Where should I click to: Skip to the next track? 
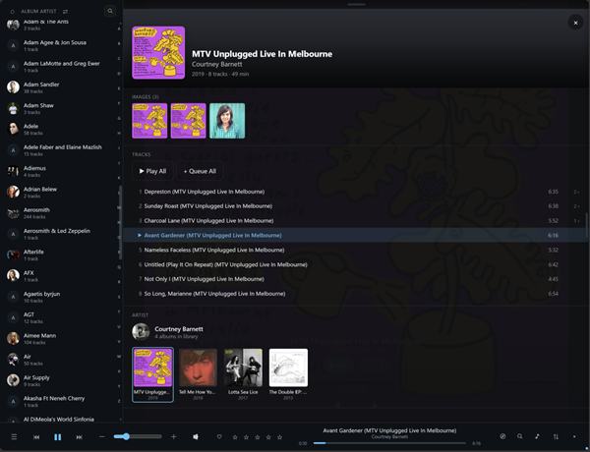[79, 437]
